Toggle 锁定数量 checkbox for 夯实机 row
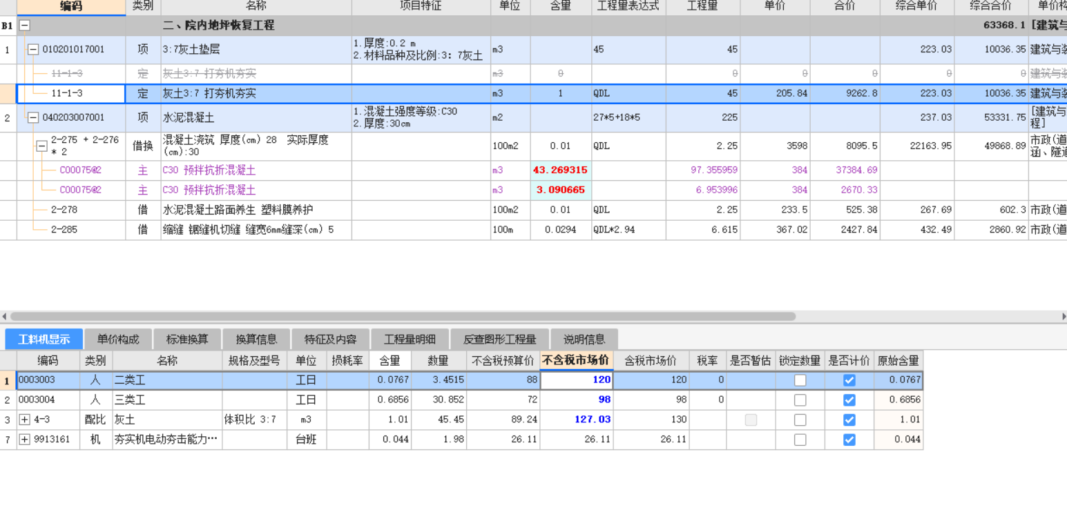 click(800, 440)
